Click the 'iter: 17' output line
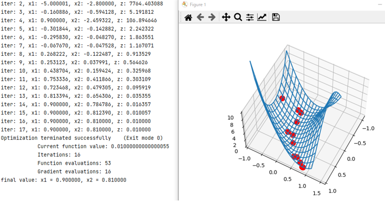Viewport: 385px width, 201px height. [76, 130]
